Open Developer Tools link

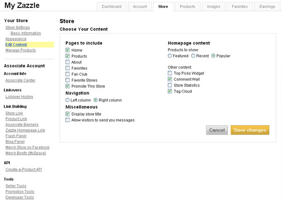[x=20, y=197]
